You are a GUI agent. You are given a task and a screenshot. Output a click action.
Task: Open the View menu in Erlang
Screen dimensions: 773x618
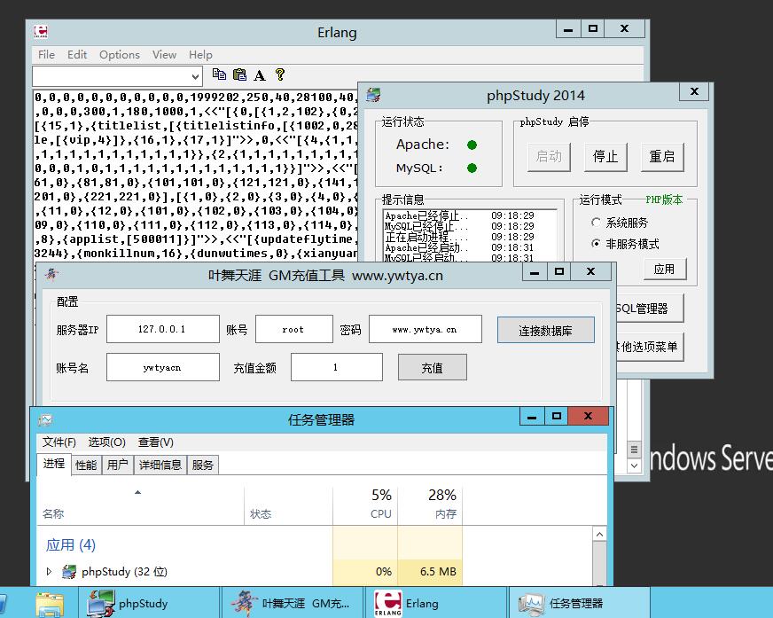tap(164, 55)
